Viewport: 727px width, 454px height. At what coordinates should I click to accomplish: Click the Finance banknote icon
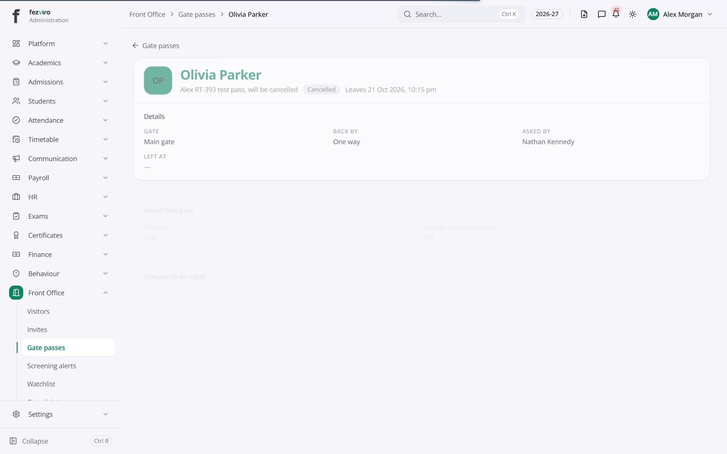point(16,254)
